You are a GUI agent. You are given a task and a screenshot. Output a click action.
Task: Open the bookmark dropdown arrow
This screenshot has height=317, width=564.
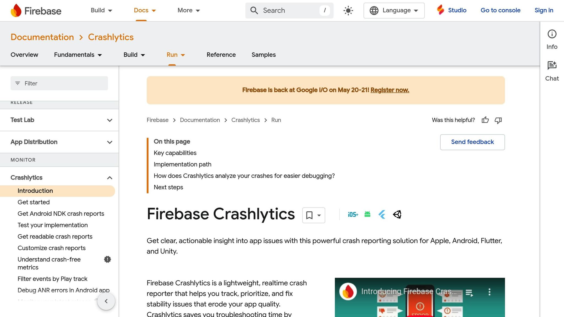click(x=319, y=215)
